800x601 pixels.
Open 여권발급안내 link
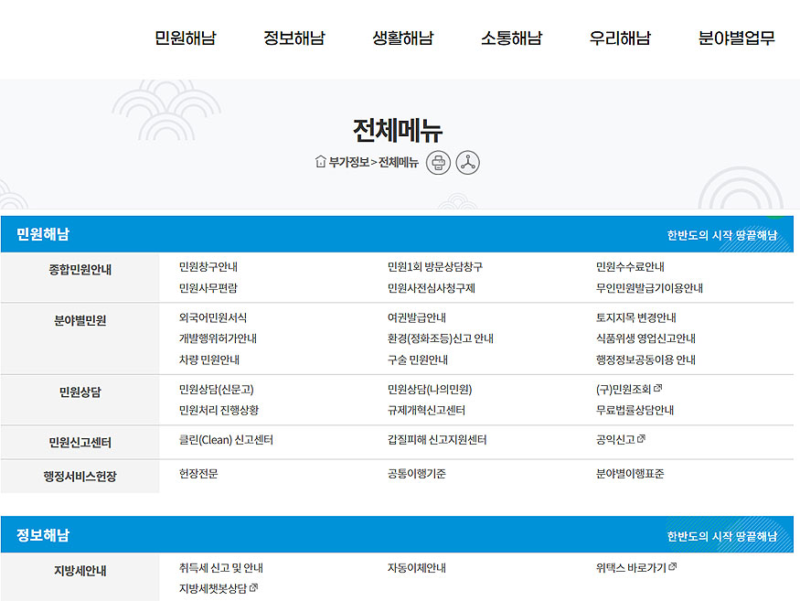click(x=416, y=318)
